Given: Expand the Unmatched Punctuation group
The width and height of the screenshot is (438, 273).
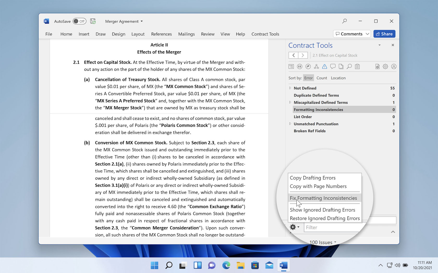Looking at the screenshot, I should [x=290, y=124].
